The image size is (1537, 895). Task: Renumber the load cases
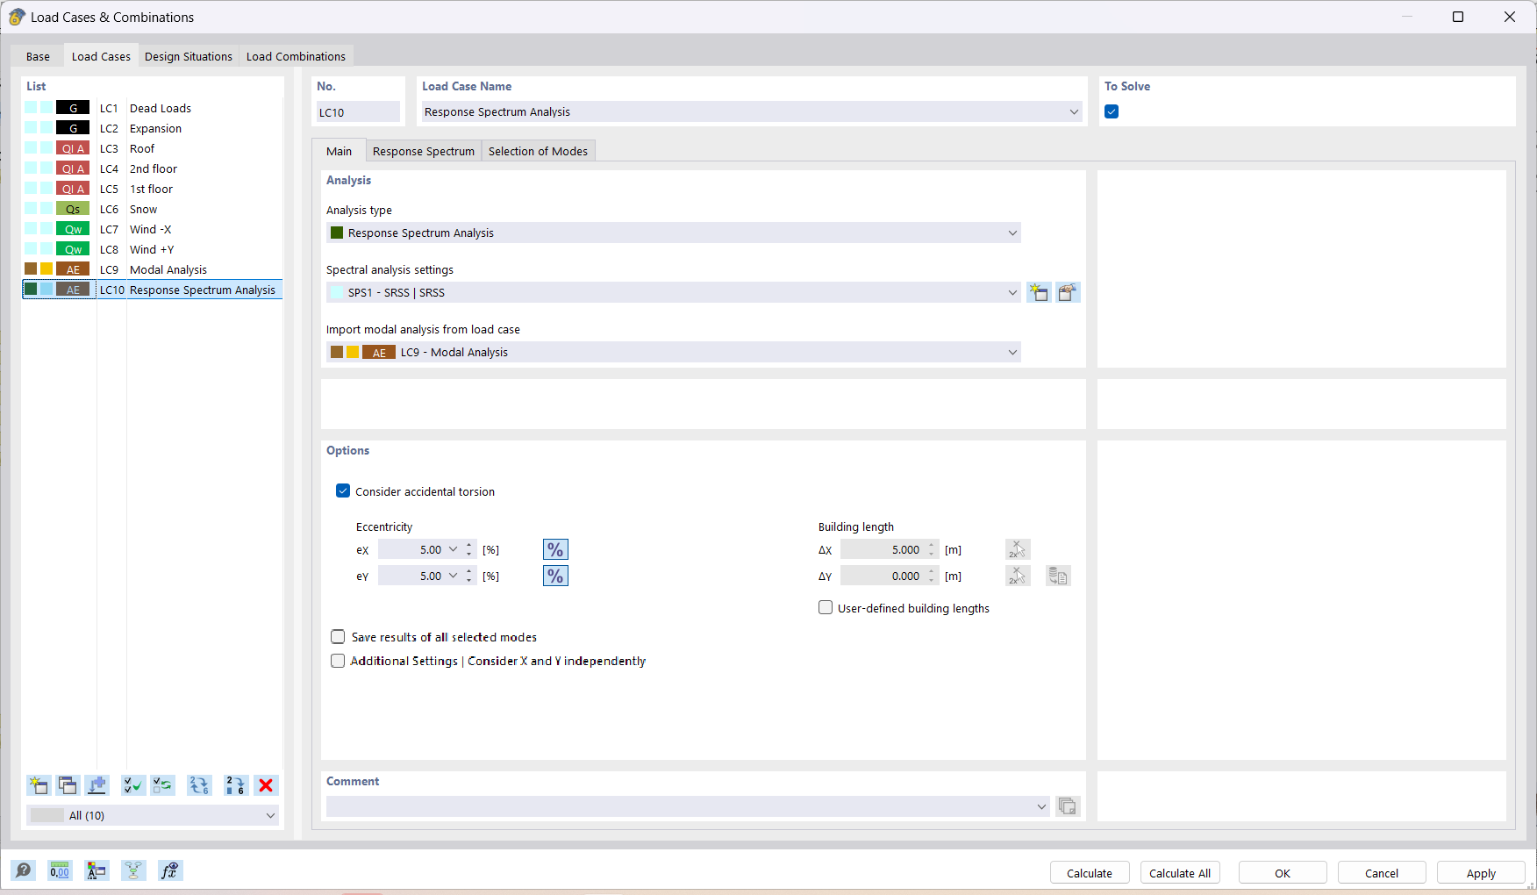(x=235, y=785)
